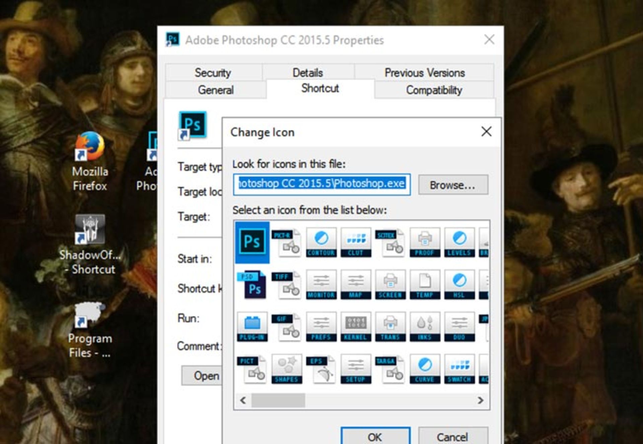Select the CURVE icon
Screen dimensions: 643x444
pyautogui.click(x=425, y=369)
